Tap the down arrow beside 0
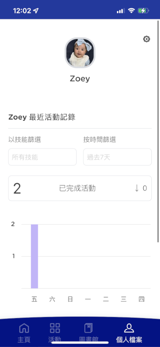Image resolution: width=160 pixels, height=347 pixels. pos(137,188)
